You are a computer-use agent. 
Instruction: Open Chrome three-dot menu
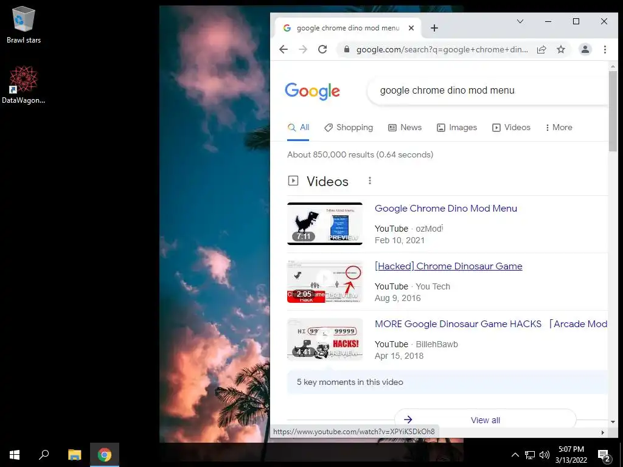coord(605,49)
